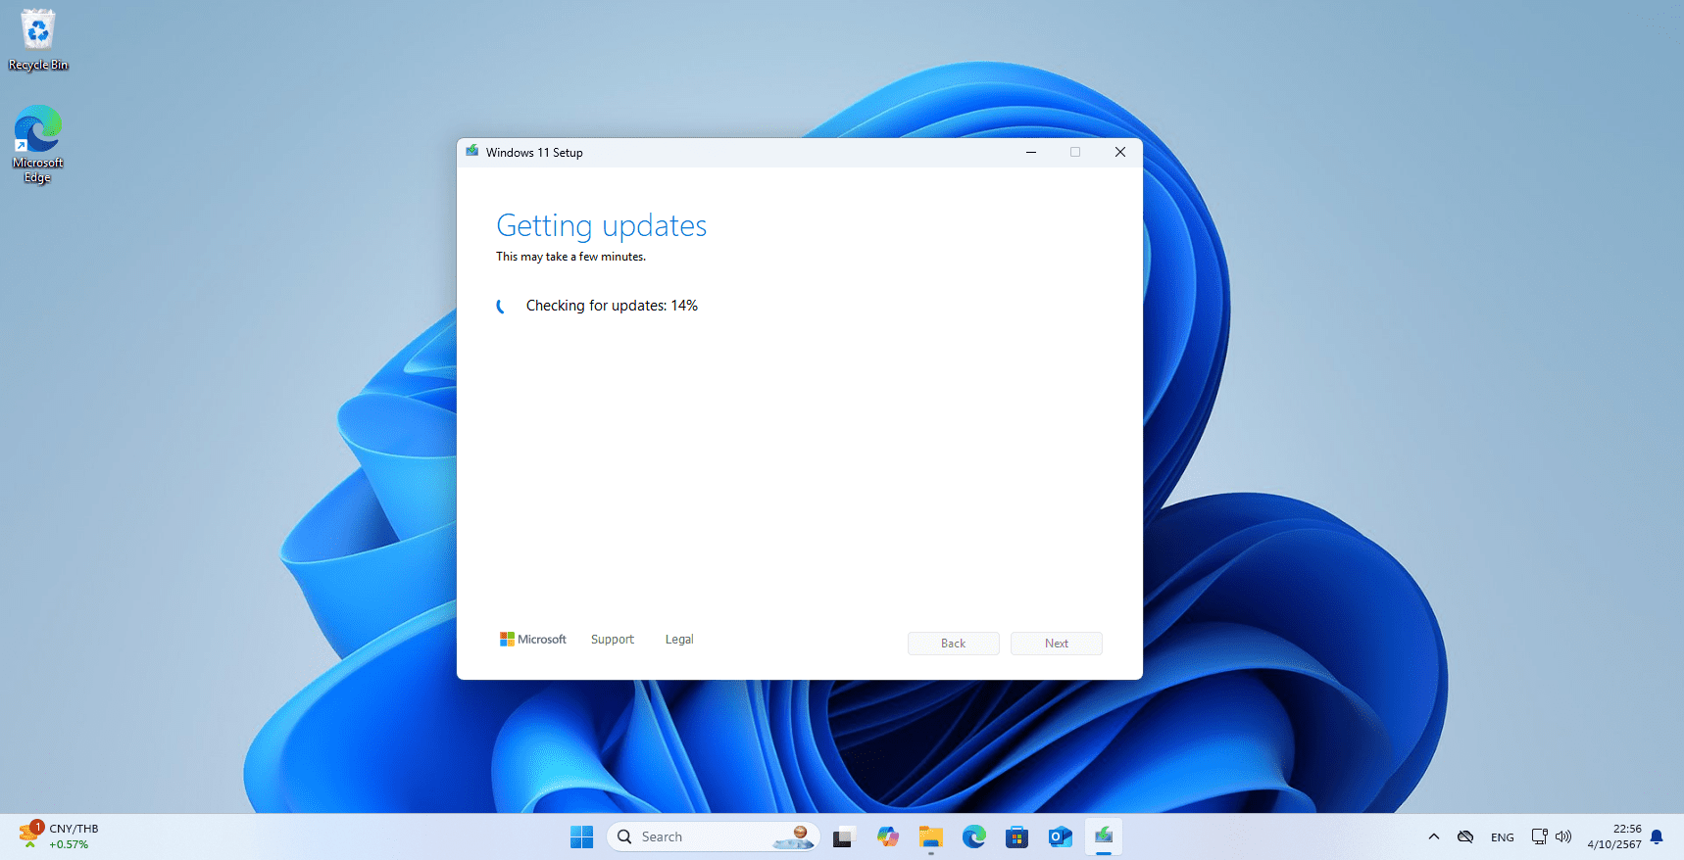Screen dimensions: 1684x860
Task: Open the clock showing 22:56
Action: 1614,836
